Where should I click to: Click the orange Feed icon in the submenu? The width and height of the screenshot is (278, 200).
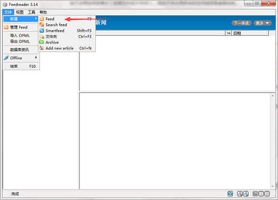click(42, 19)
